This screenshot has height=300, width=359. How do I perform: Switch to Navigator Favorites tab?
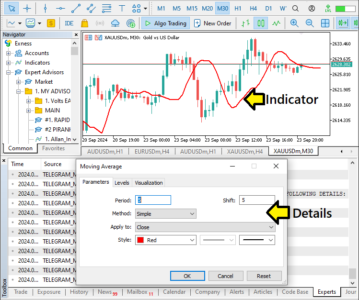(53, 148)
